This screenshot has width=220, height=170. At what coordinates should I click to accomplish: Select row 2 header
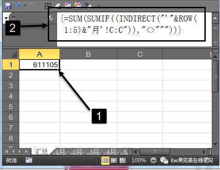11,75
